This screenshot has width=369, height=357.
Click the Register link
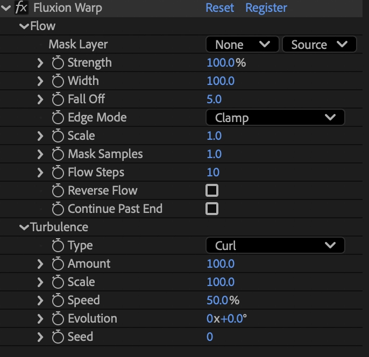[266, 8]
